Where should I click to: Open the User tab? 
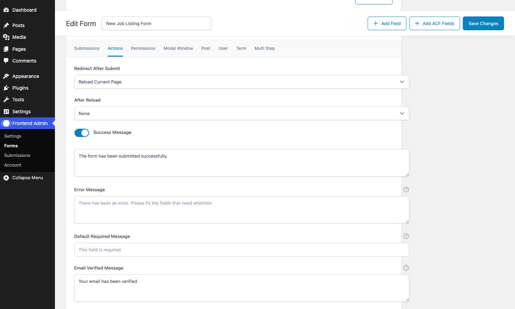click(x=223, y=48)
